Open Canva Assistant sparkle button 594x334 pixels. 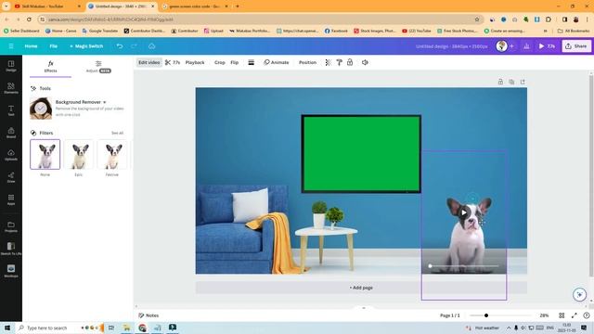point(579,294)
